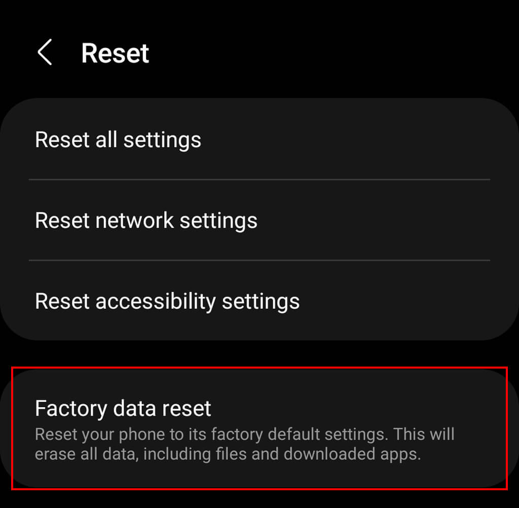Choose the accessibility settings reset entry
519x508 pixels.
[x=259, y=301]
